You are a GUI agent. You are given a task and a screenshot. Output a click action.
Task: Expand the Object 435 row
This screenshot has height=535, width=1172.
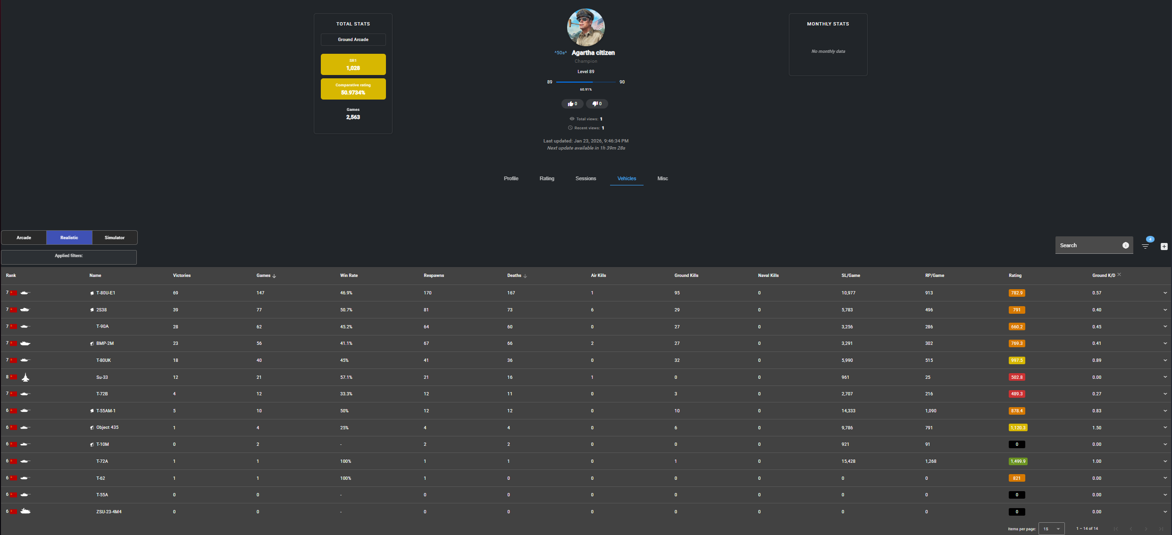tap(1165, 427)
